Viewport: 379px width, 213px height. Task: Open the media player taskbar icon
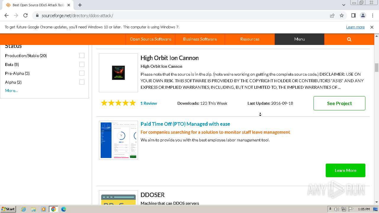pyautogui.click(x=44, y=209)
